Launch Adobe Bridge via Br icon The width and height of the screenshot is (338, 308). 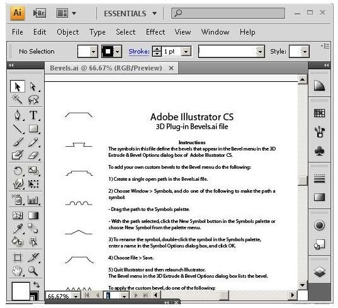[x=39, y=13]
